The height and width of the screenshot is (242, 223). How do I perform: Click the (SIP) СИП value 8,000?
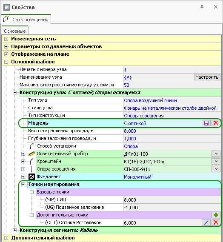[130, 200]
